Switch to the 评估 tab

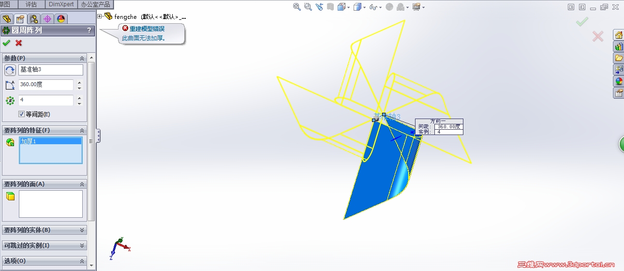pyautogui.click(x=31, y=4)
